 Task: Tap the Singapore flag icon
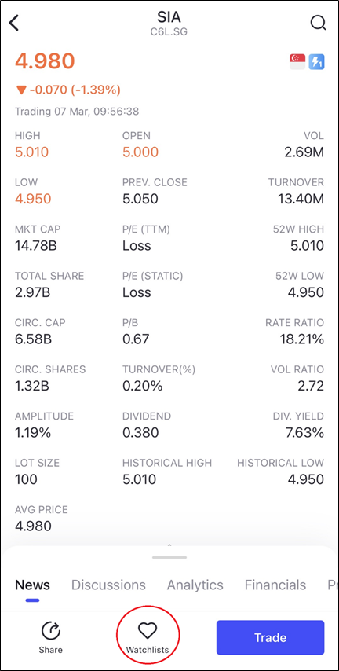click(297, 62)
